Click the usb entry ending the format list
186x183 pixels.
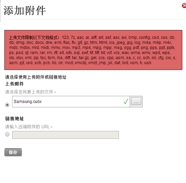click(148, 63)
